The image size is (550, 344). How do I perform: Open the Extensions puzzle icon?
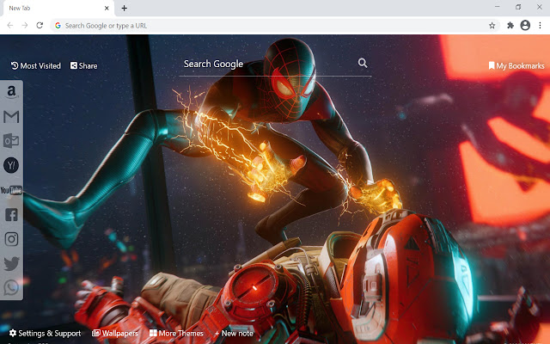pyautogui.click(x=510, y=25)
